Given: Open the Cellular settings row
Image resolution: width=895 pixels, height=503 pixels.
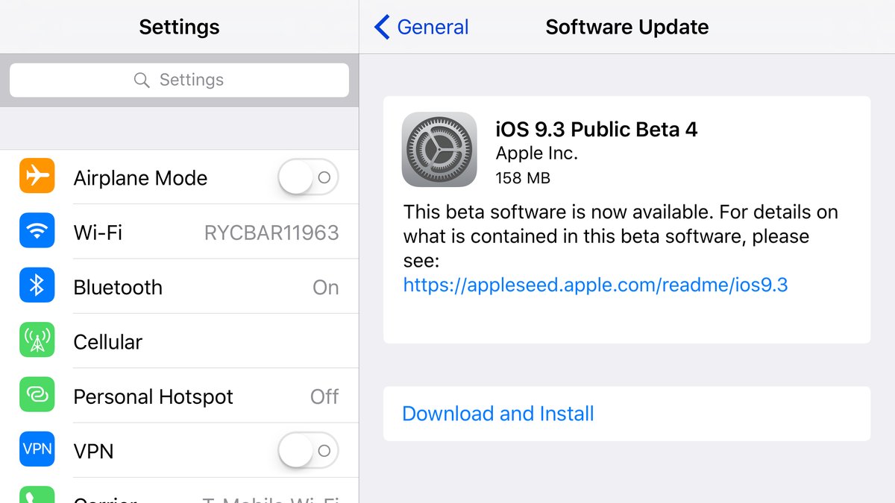Looking at the screenshot, I should (x=179, y=341).
